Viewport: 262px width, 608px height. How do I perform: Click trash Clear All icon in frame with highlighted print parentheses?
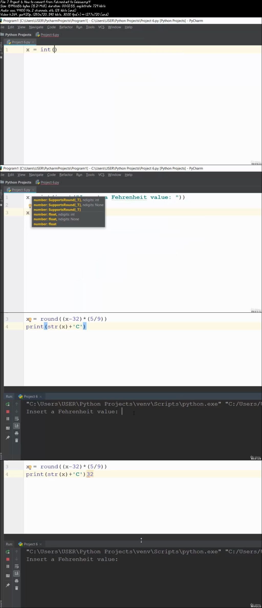(x=17, y=440)
